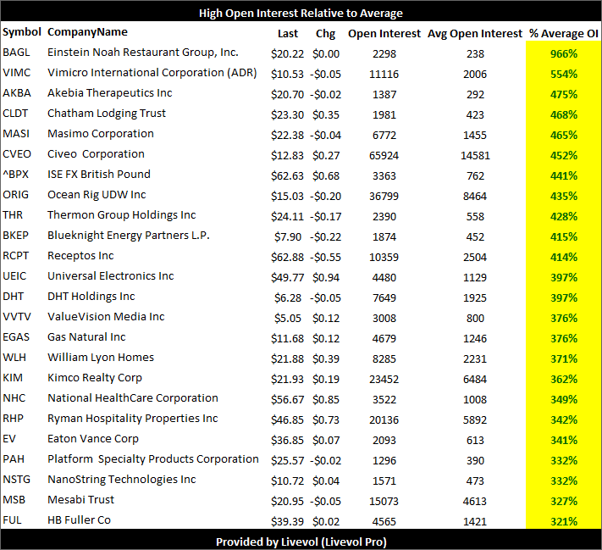Select the BAGL symbol cell
The image size is (602, 550).
coord(16,53)
